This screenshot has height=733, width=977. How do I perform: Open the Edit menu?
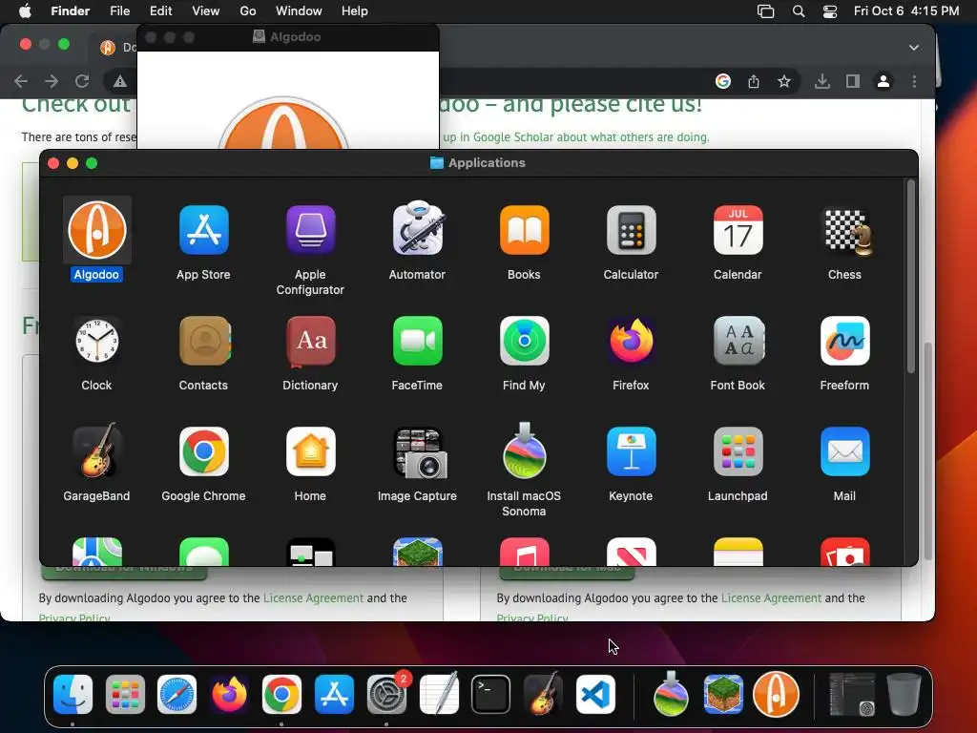tap(160, 10)
